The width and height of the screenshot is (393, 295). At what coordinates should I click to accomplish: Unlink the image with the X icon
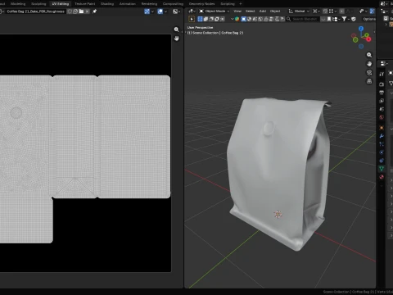[87, 11]
